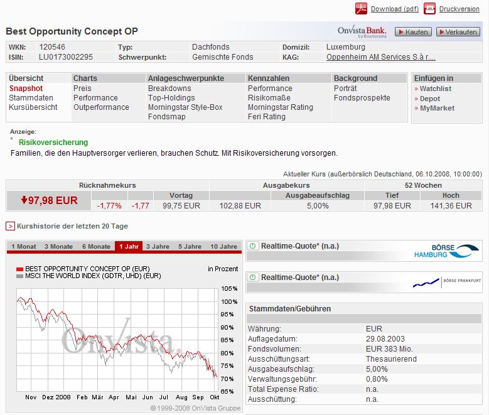Add the fund to MyMarket

pyautogui.click(x=437, y=108)
